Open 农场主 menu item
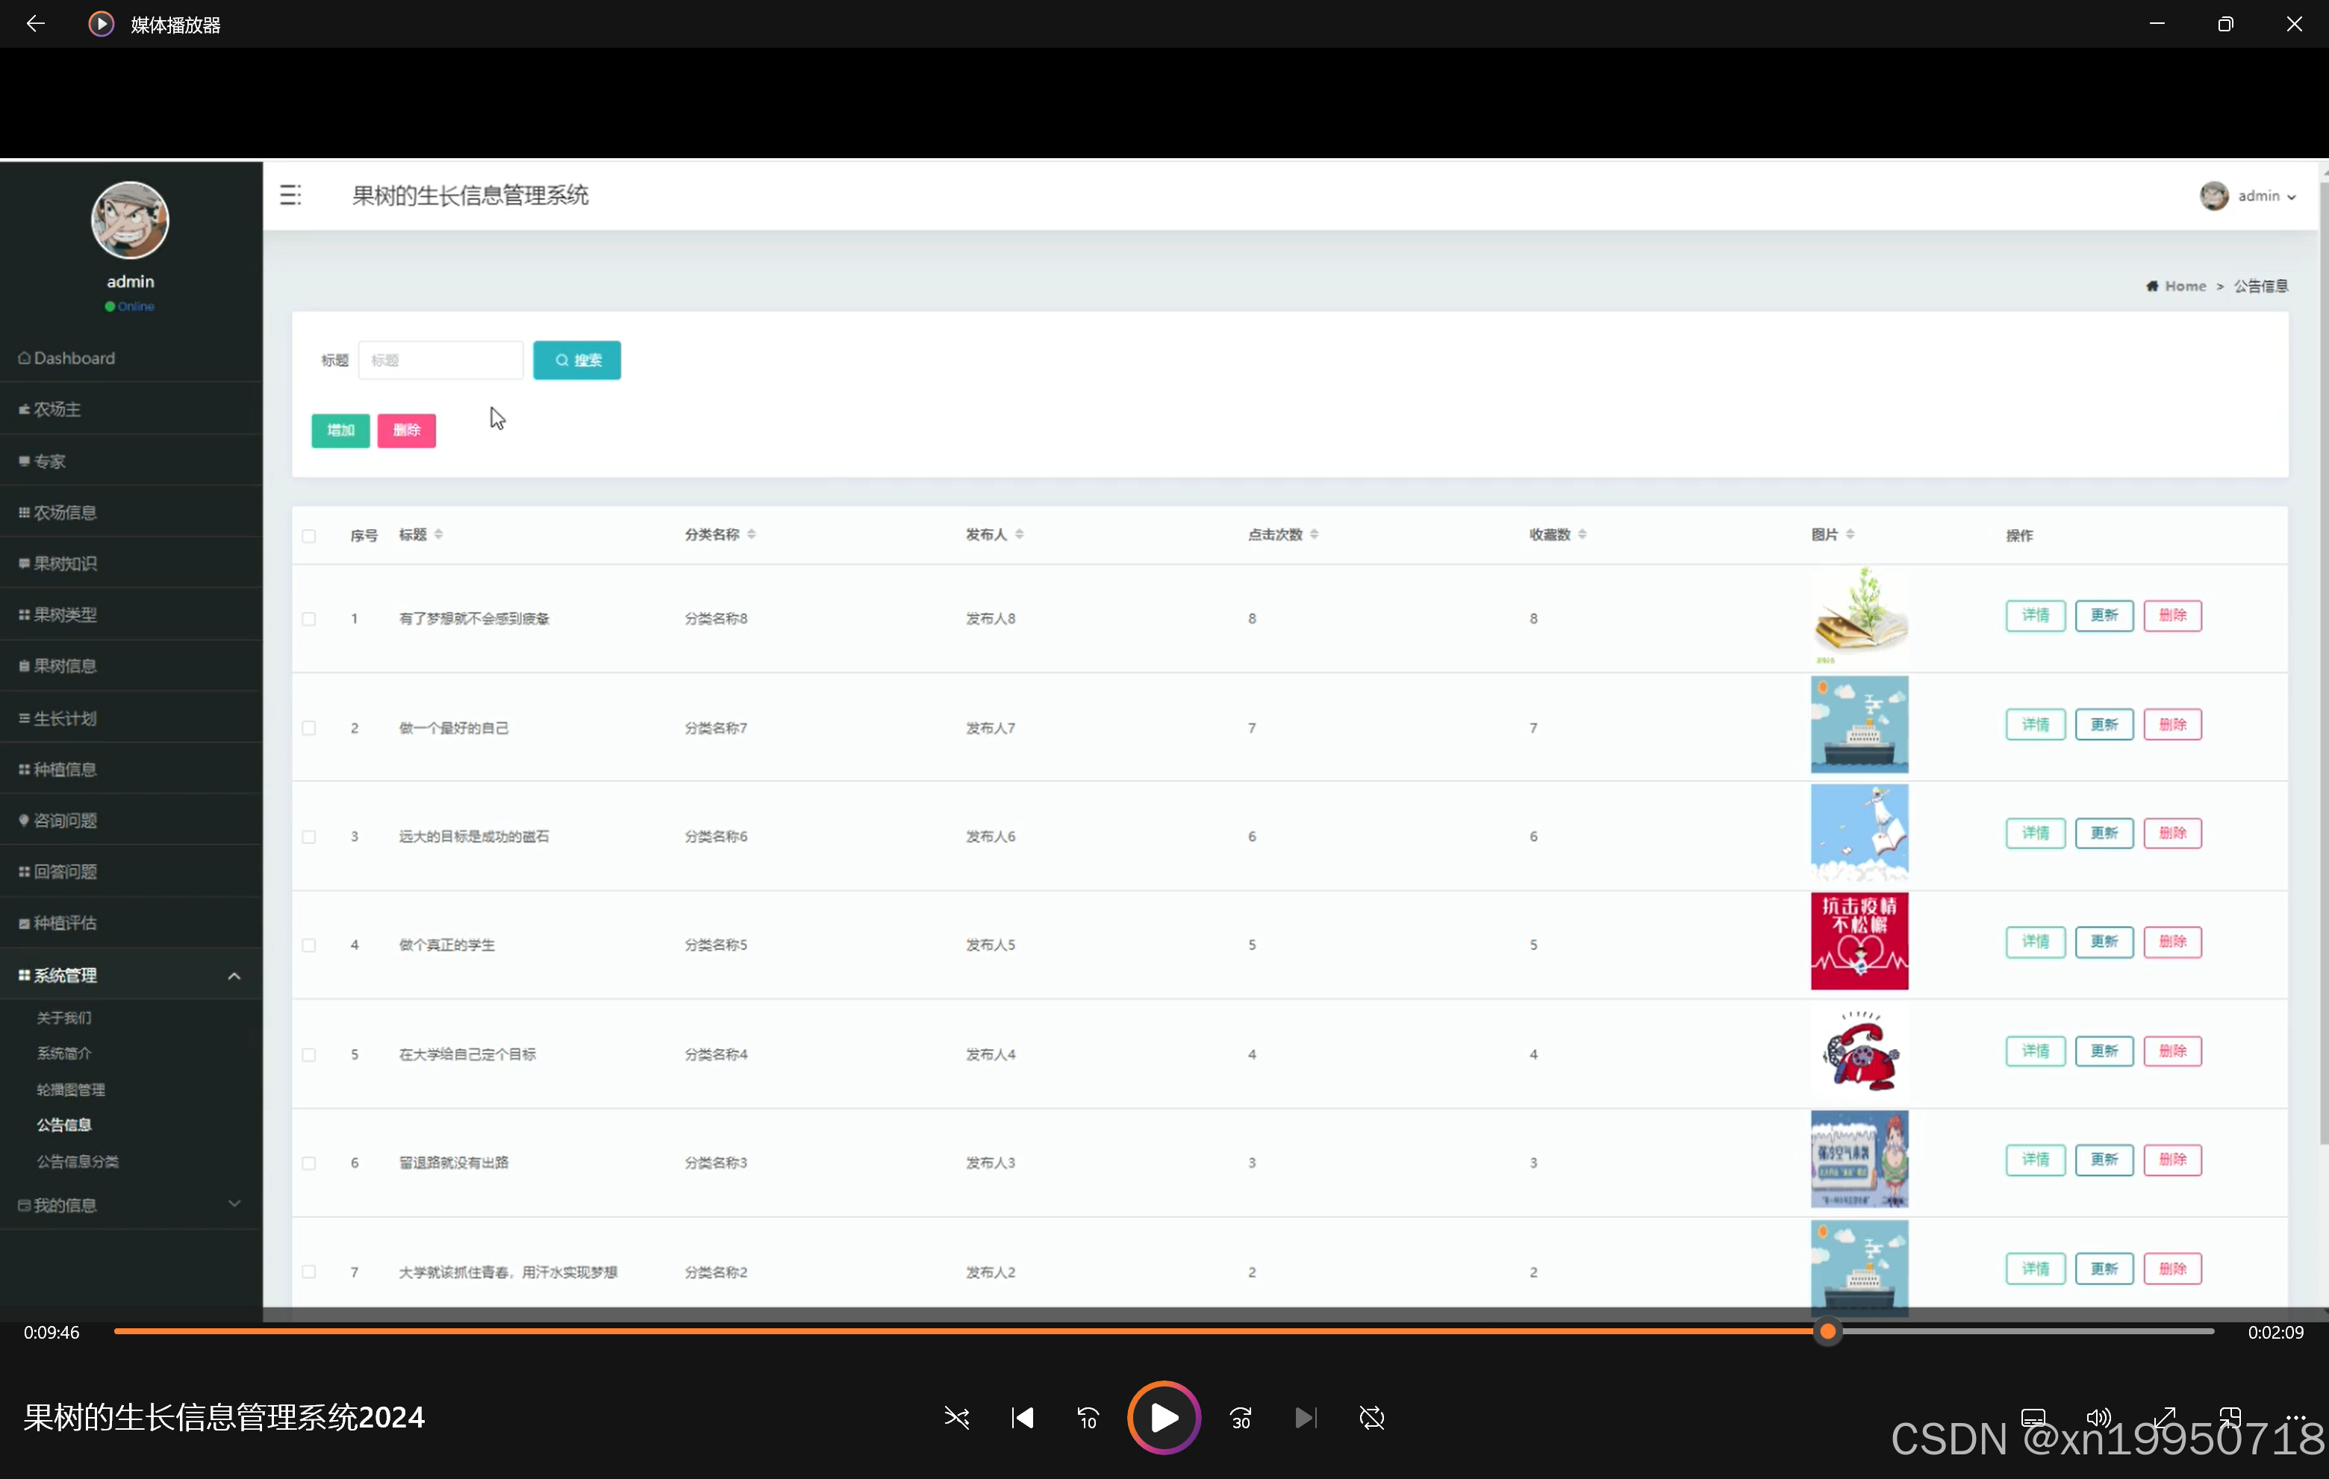Screen dimensions: 2329x1479 pos(131,409)
